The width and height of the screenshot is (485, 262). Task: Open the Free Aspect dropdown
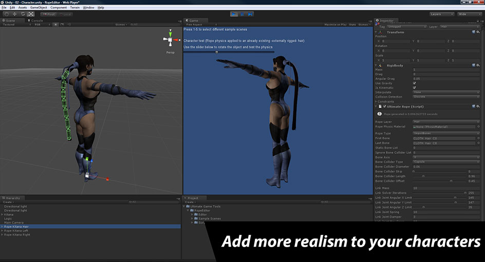201,25
